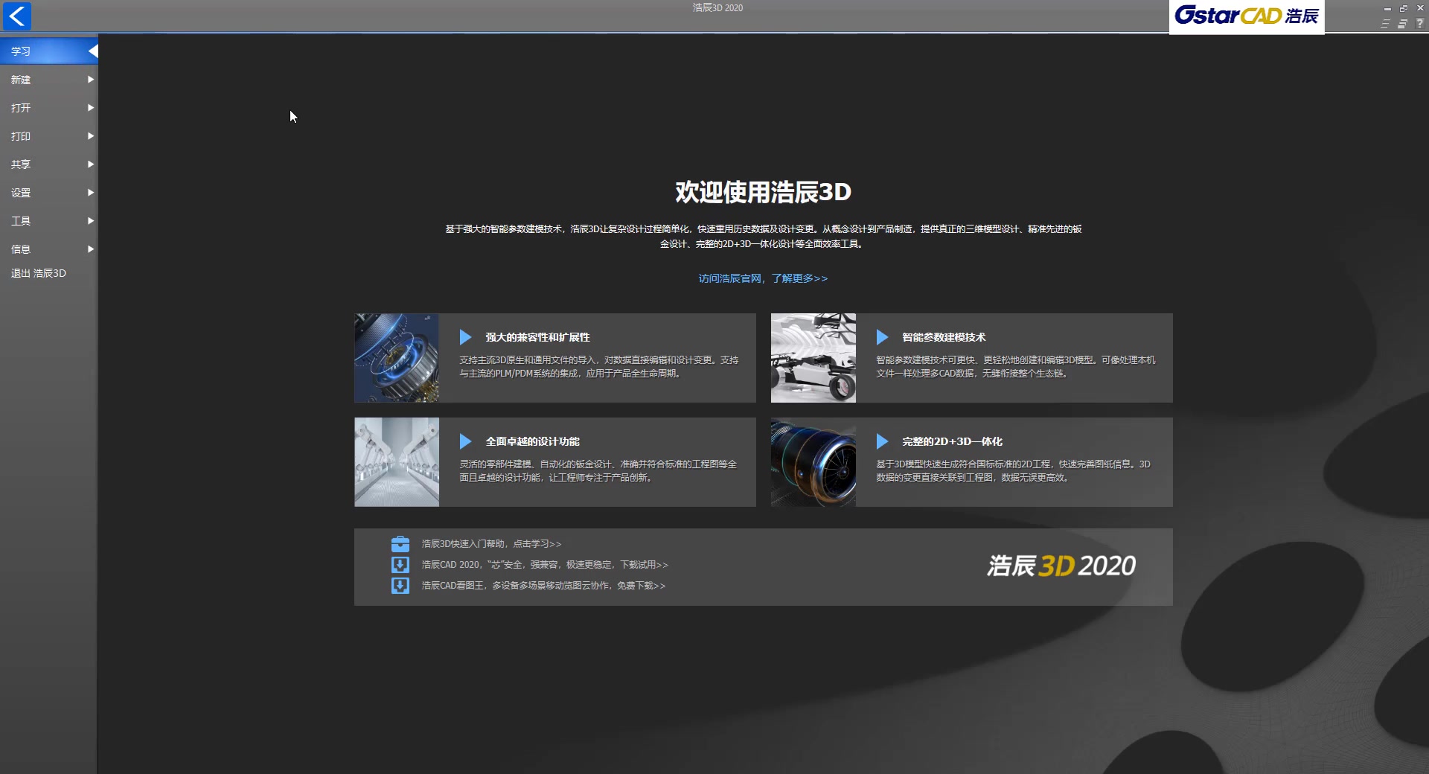This screenshot has width=1429, height=774.
Task: Open the 打开 menu
Action: pos(49,108)
